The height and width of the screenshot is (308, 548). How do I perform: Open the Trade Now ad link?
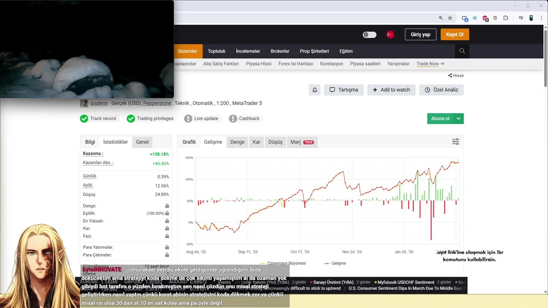point(428,64)
